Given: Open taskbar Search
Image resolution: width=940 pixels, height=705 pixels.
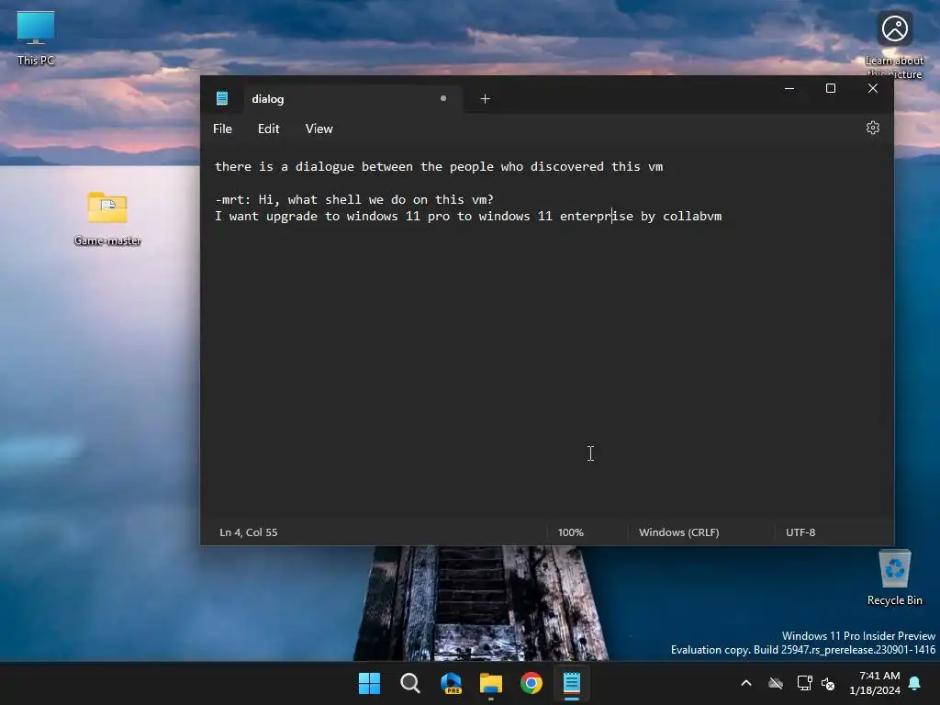Looking at the screenshot, I should click(410, 683).
